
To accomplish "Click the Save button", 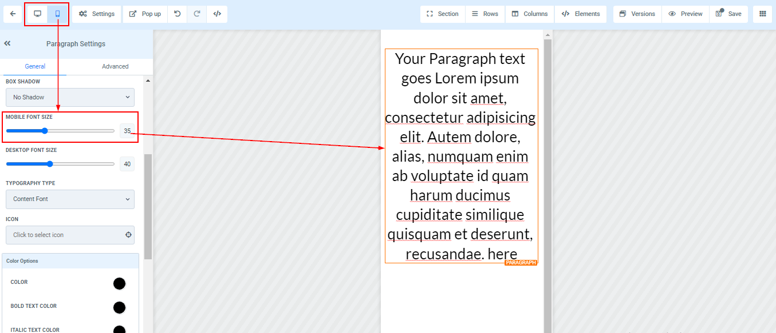I will coord(728,14).
